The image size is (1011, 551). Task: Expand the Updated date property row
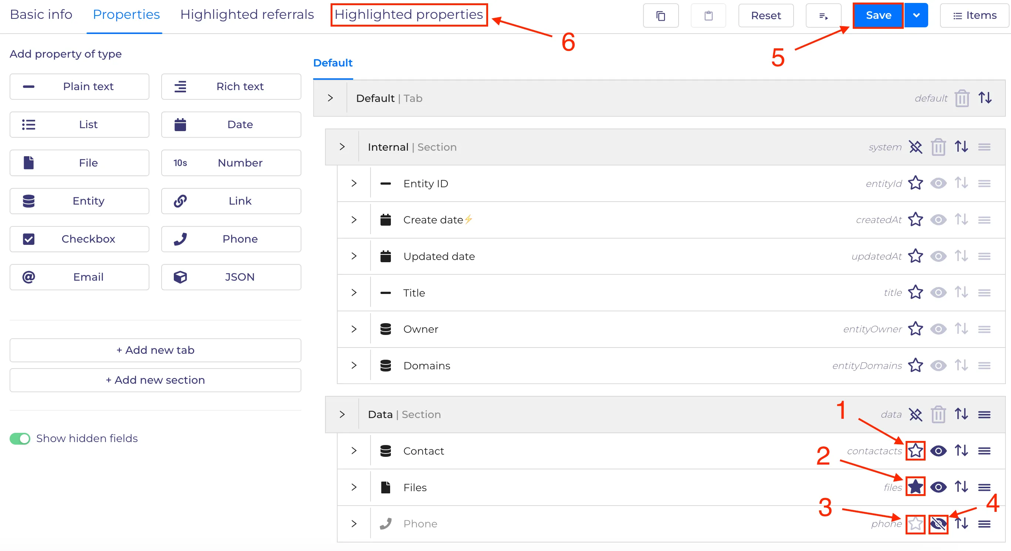354,256
